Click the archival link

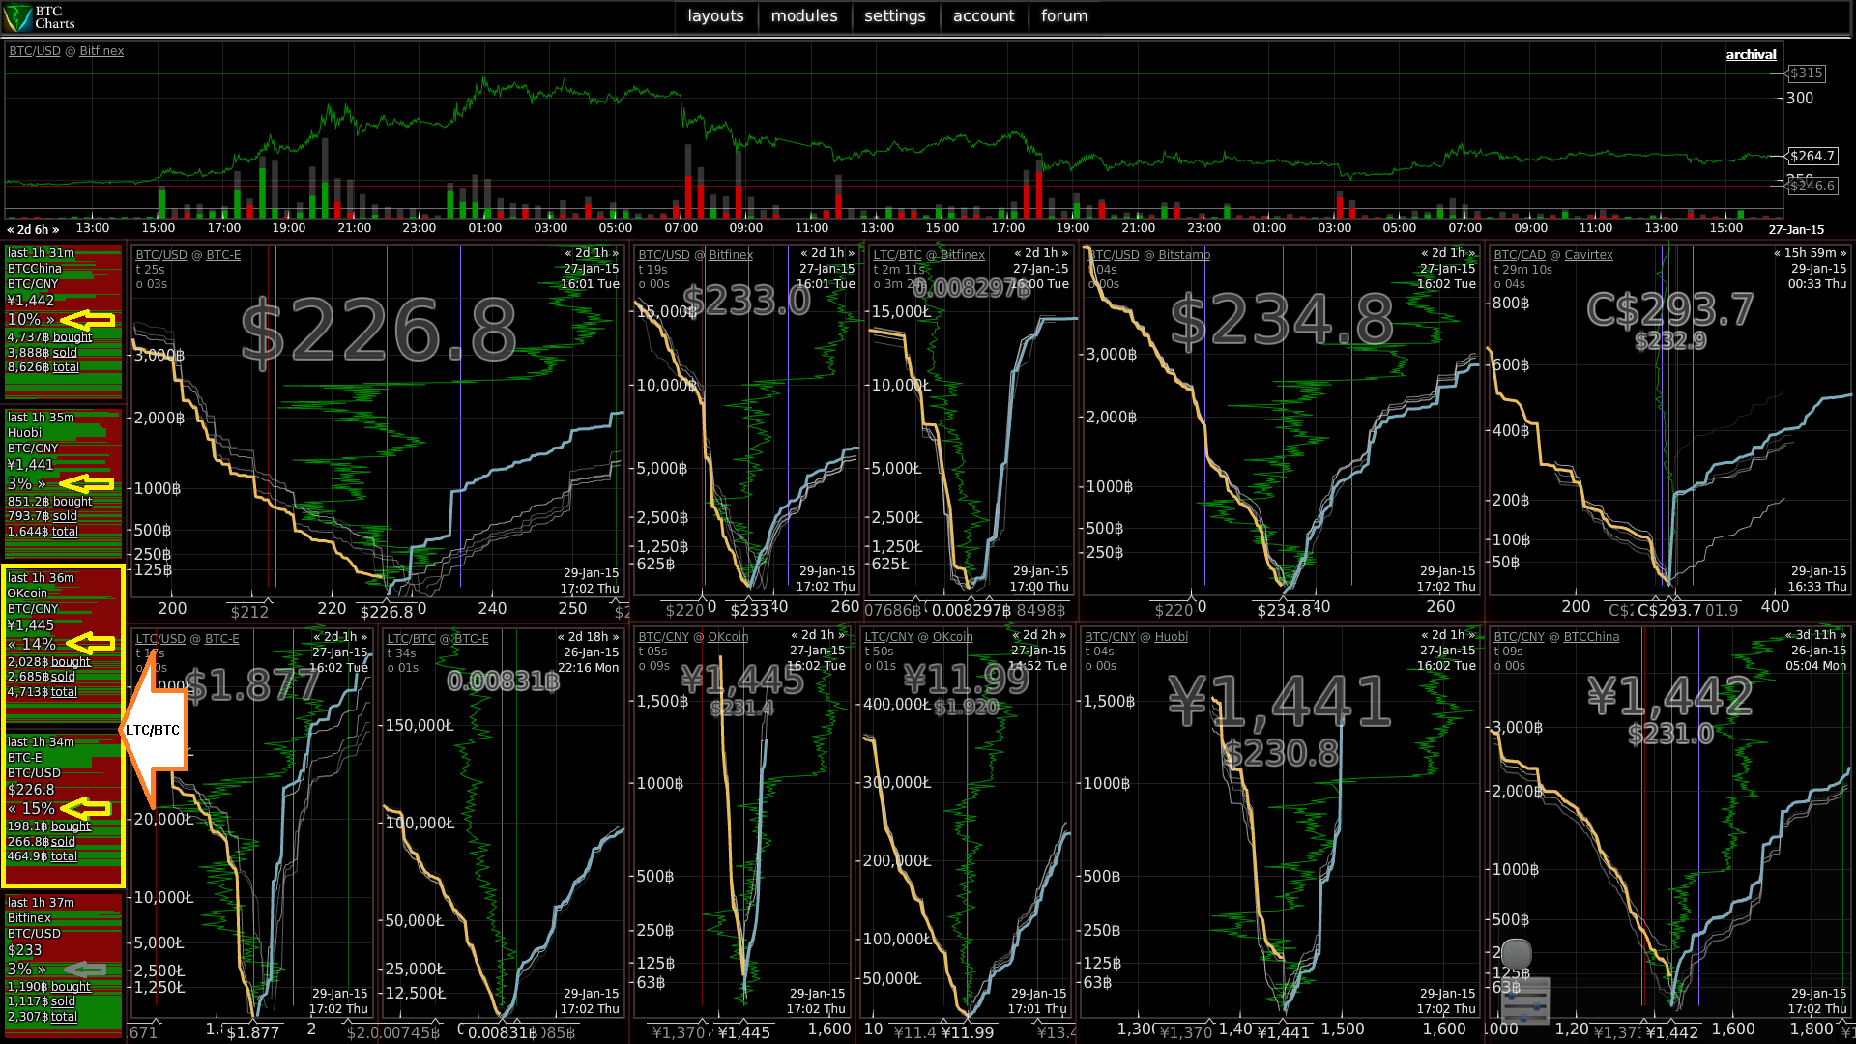(x=1751, y=55)
